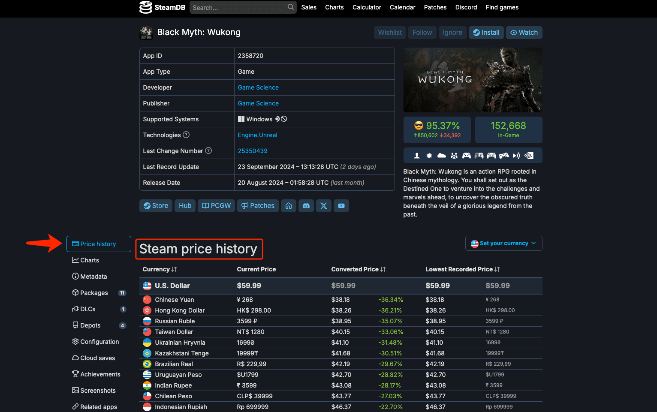The image size is (657, 412).
Task: Toggle Watch for this game
Action: 524,33
